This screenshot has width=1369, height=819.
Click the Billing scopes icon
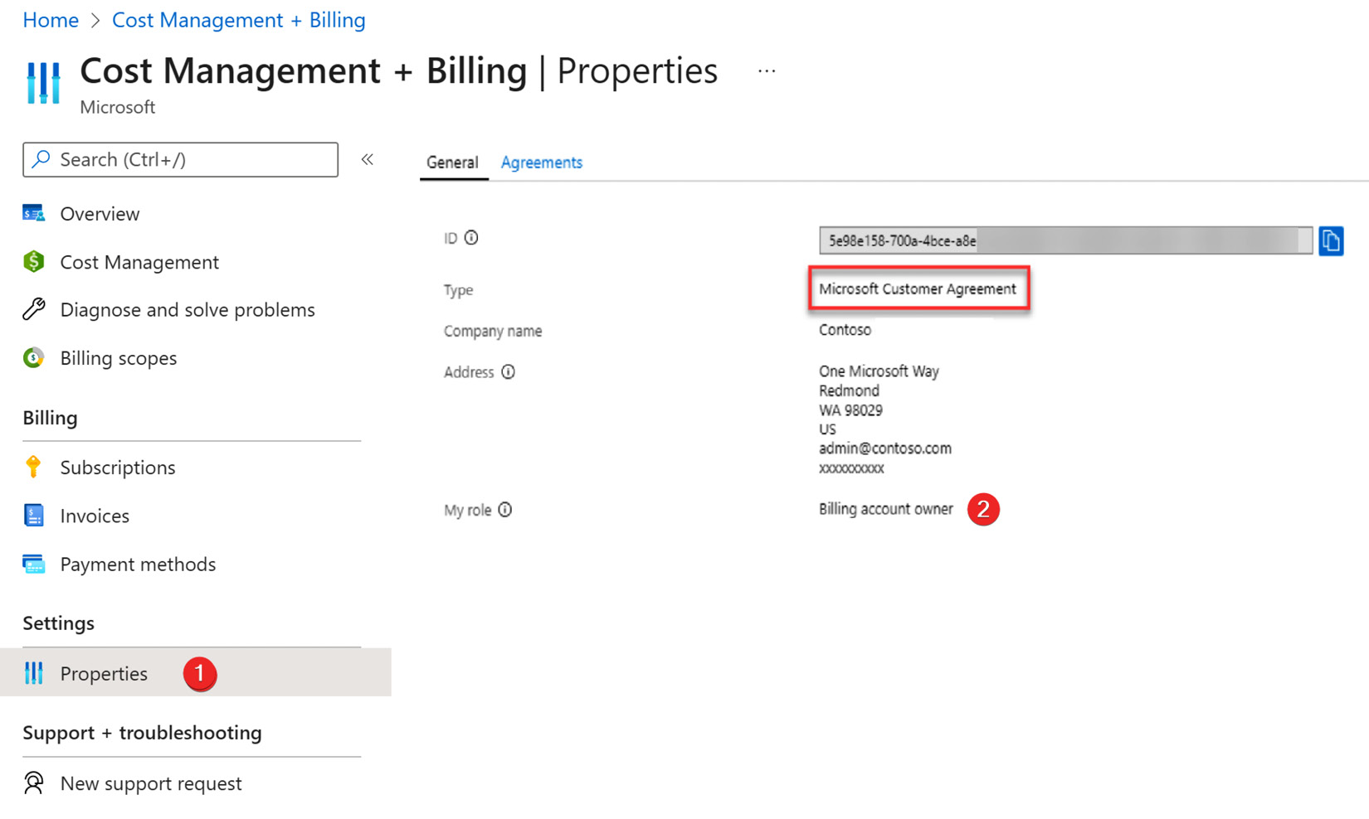click(x=34, y=358)
